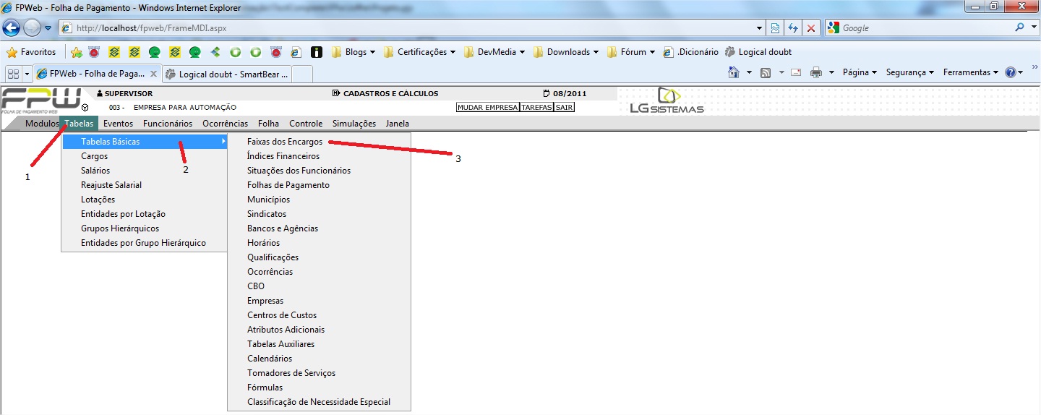Open the Favoritos star button
1041x415 pixels.
pyautogui.click(x=31, y=52)
